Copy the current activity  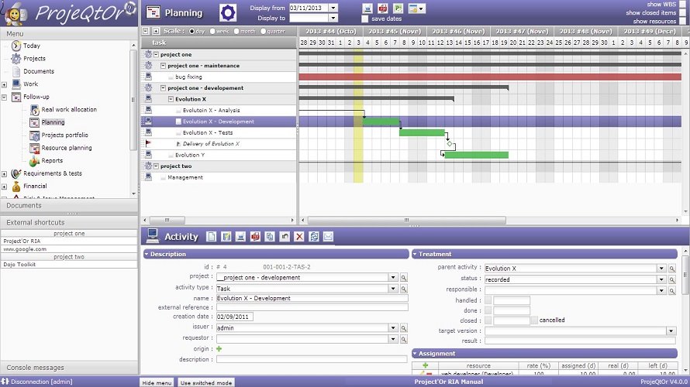270,237
